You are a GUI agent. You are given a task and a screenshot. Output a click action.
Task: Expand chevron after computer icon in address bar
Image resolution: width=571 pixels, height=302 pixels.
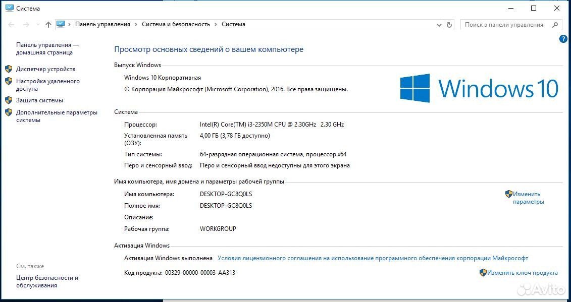(69, 24)
